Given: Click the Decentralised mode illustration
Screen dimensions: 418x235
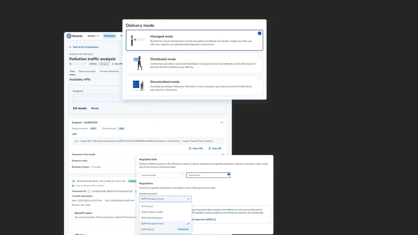Looking at the screenshot, I should (x=138, y=85).
